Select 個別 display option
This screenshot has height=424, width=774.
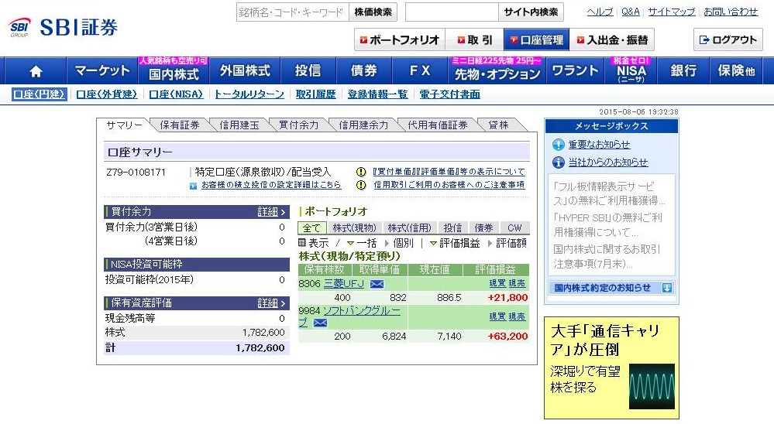click(403, 243)
